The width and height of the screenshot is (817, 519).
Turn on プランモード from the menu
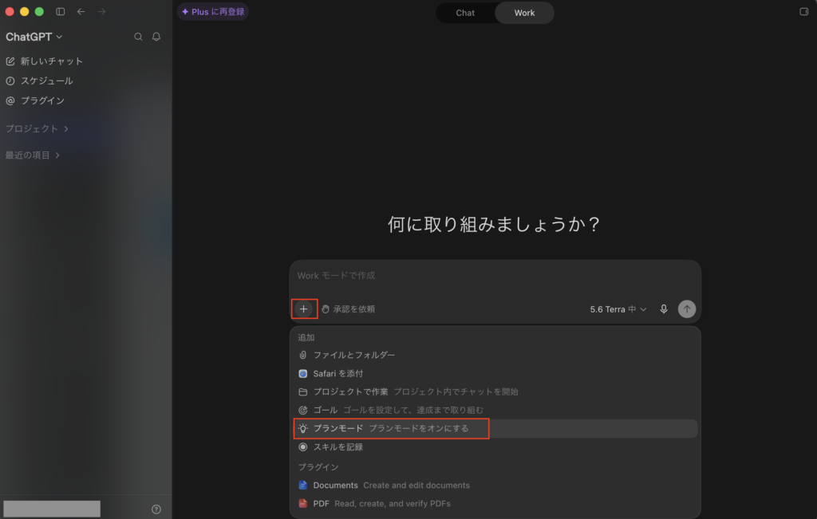click(x=495, y=428)
